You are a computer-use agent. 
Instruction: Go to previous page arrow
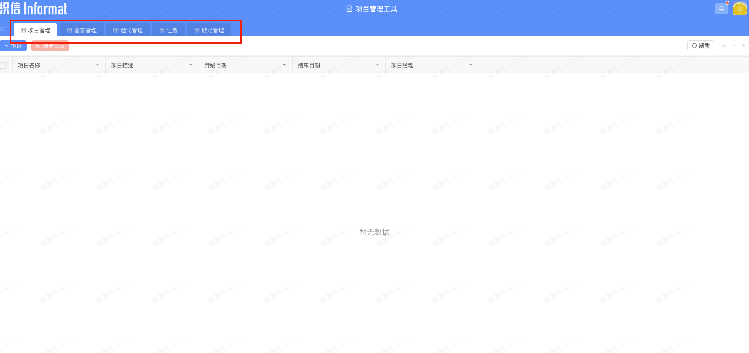click(724, 46)
